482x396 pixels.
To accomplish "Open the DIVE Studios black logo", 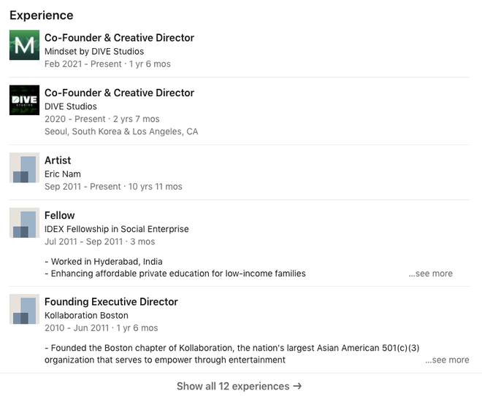I will tap(24, 100).
